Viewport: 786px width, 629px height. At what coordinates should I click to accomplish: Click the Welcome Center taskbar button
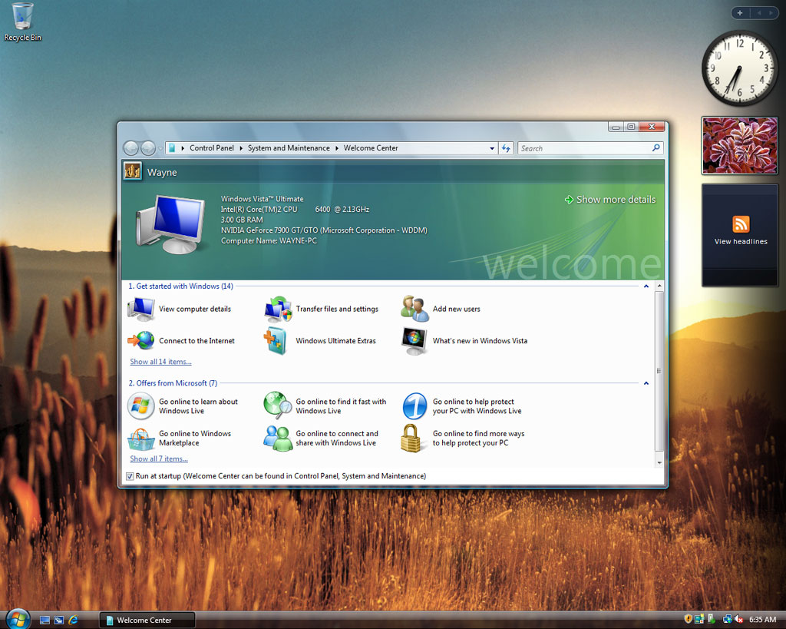147,620
